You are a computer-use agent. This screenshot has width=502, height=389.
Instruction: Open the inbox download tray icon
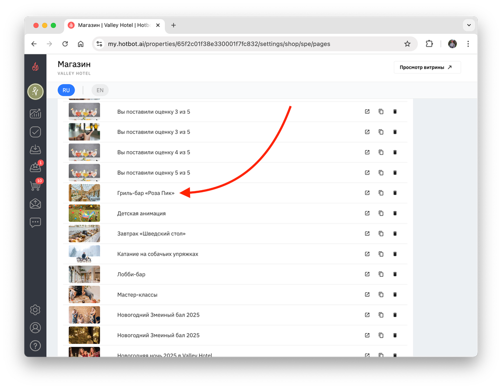[35, 149]
